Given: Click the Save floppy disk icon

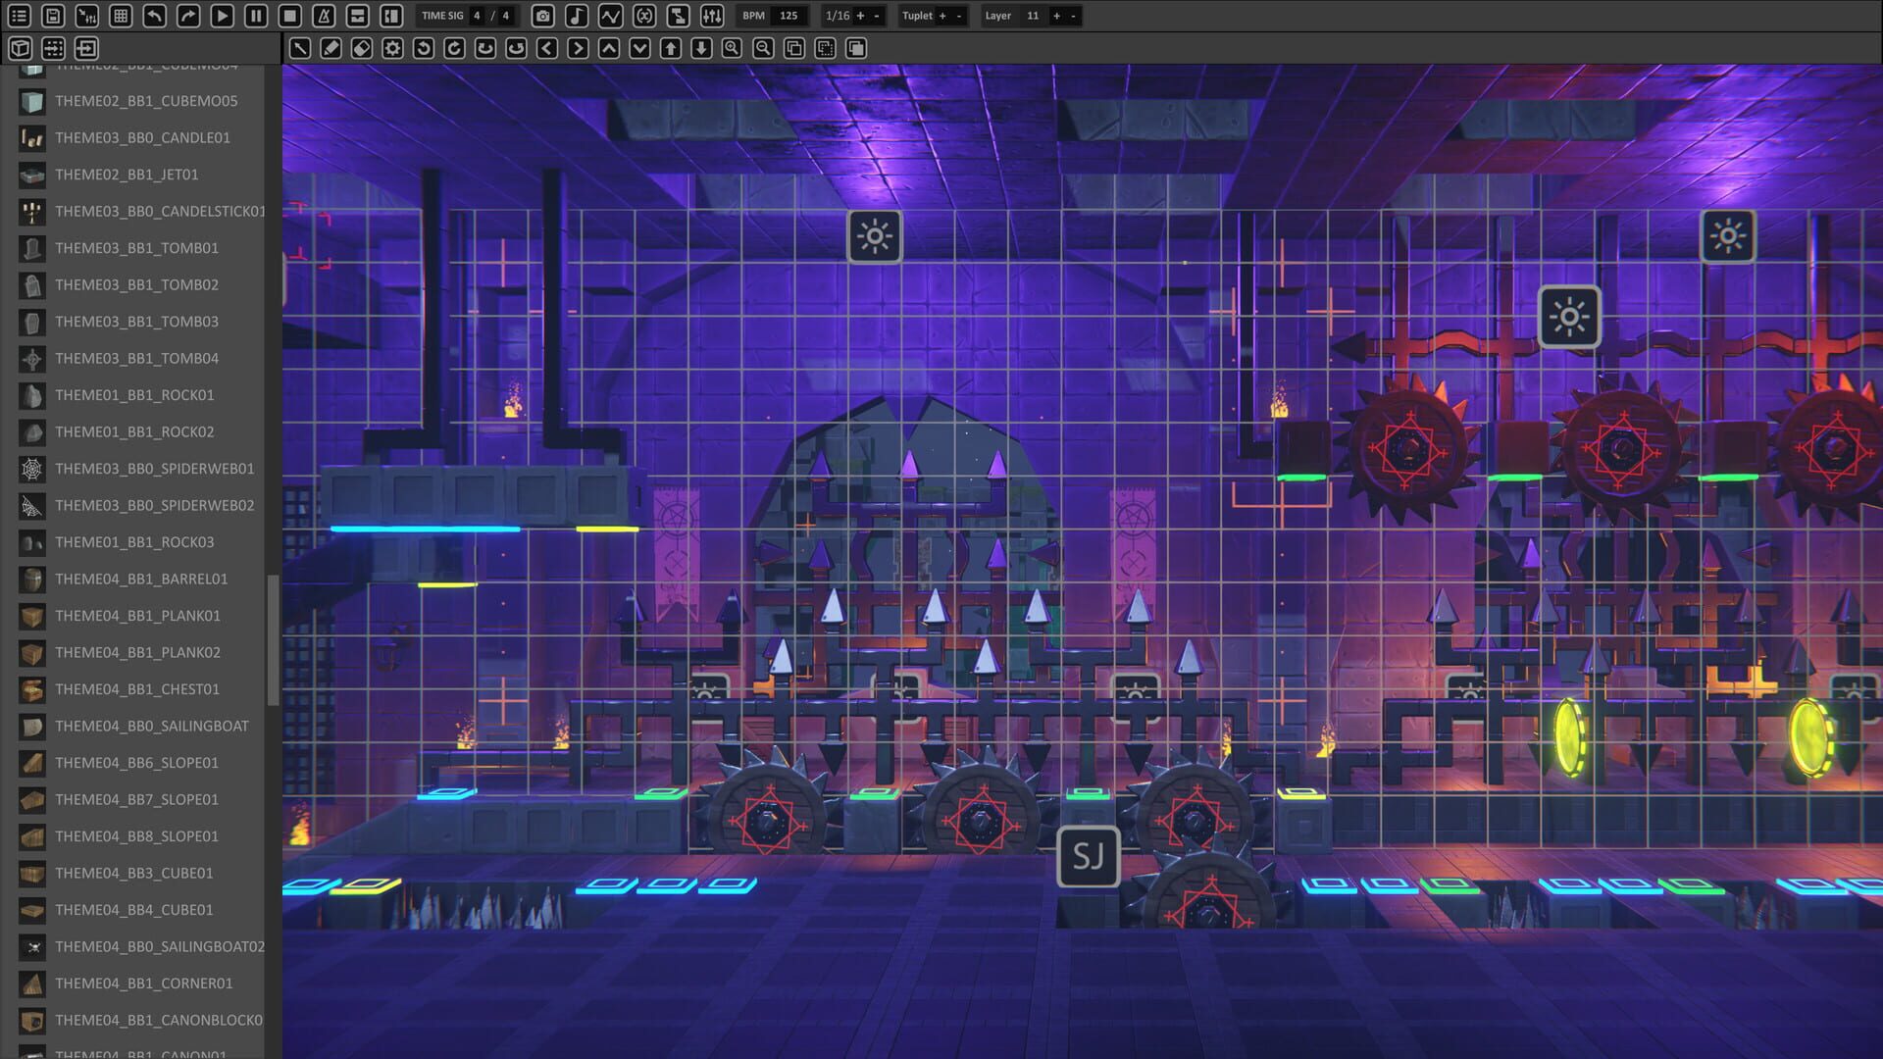Looking at the screenshot, I should tap(53, 16).
